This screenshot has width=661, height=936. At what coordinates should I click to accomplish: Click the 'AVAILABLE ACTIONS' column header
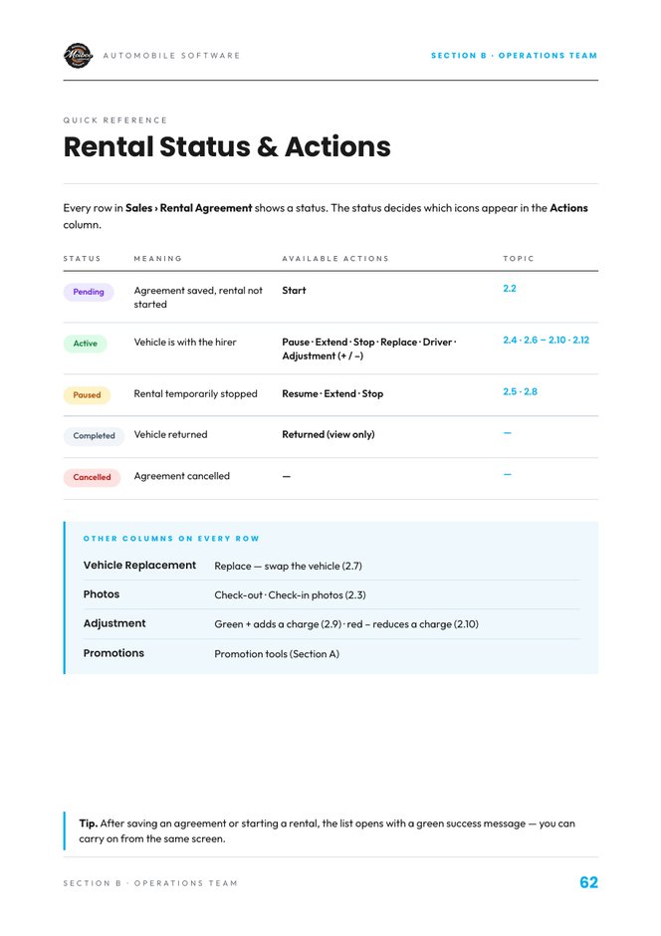[335, 259]
